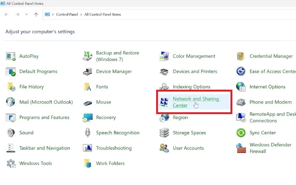Viewport: 296px width, 185px height.
Task: Click the Sync Center green icon
Action: click(x=241, y=133)
